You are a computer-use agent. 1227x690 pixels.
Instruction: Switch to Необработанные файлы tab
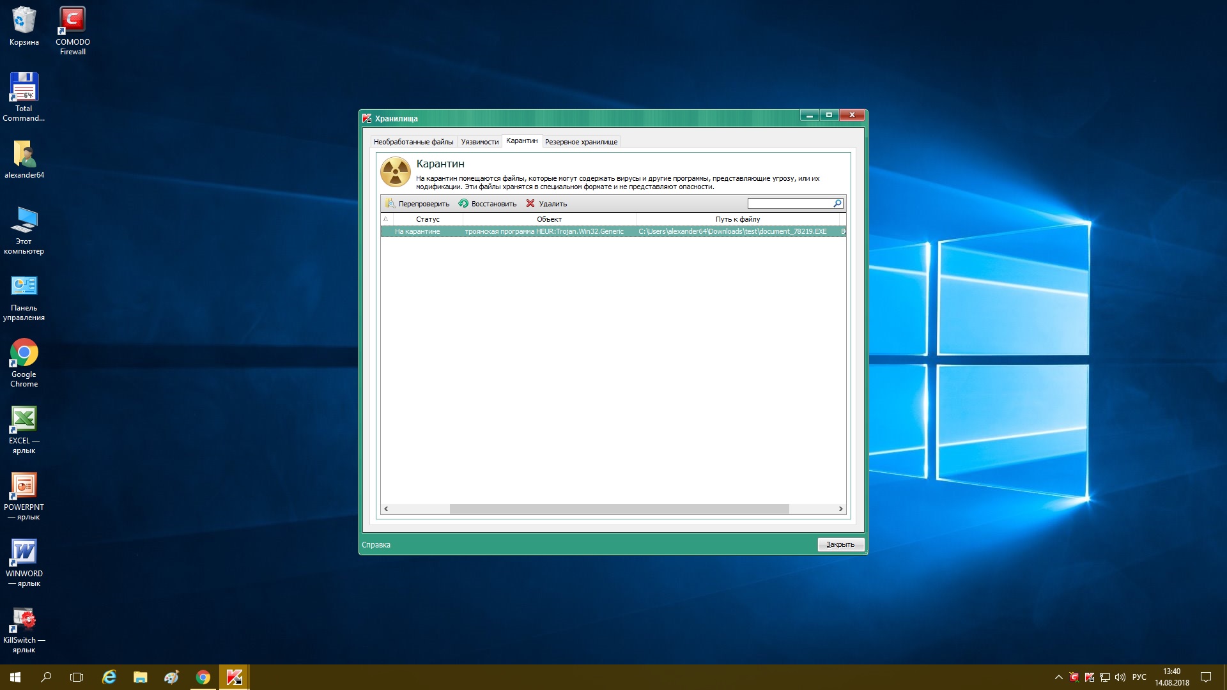(413, 142)
